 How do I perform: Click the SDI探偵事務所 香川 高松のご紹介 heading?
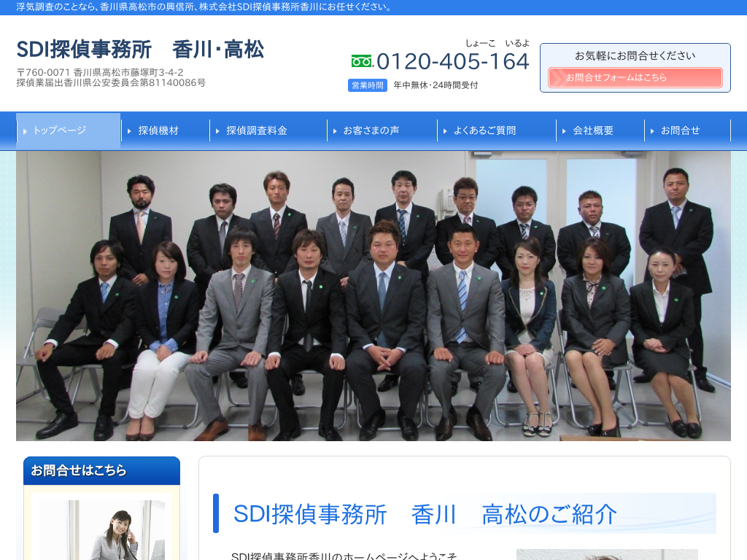coord(425,514)
